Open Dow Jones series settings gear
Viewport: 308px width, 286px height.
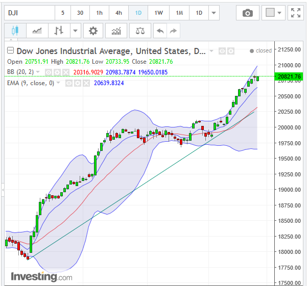[x=231, y=51]
